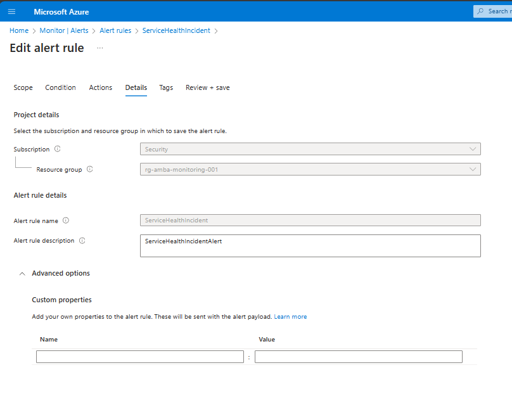Click the custom property Name field
Image resolution: width=512 pixels, height=396 pixels.
140,357
